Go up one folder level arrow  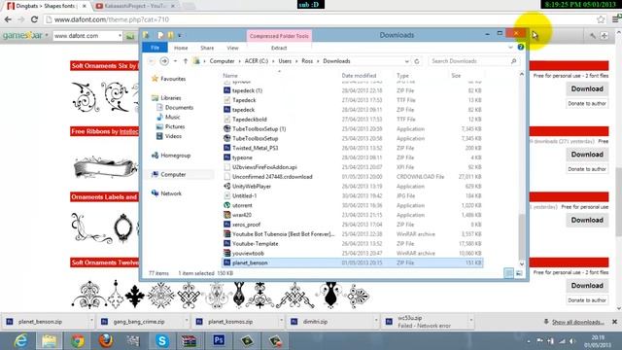[x=186, y=61]
